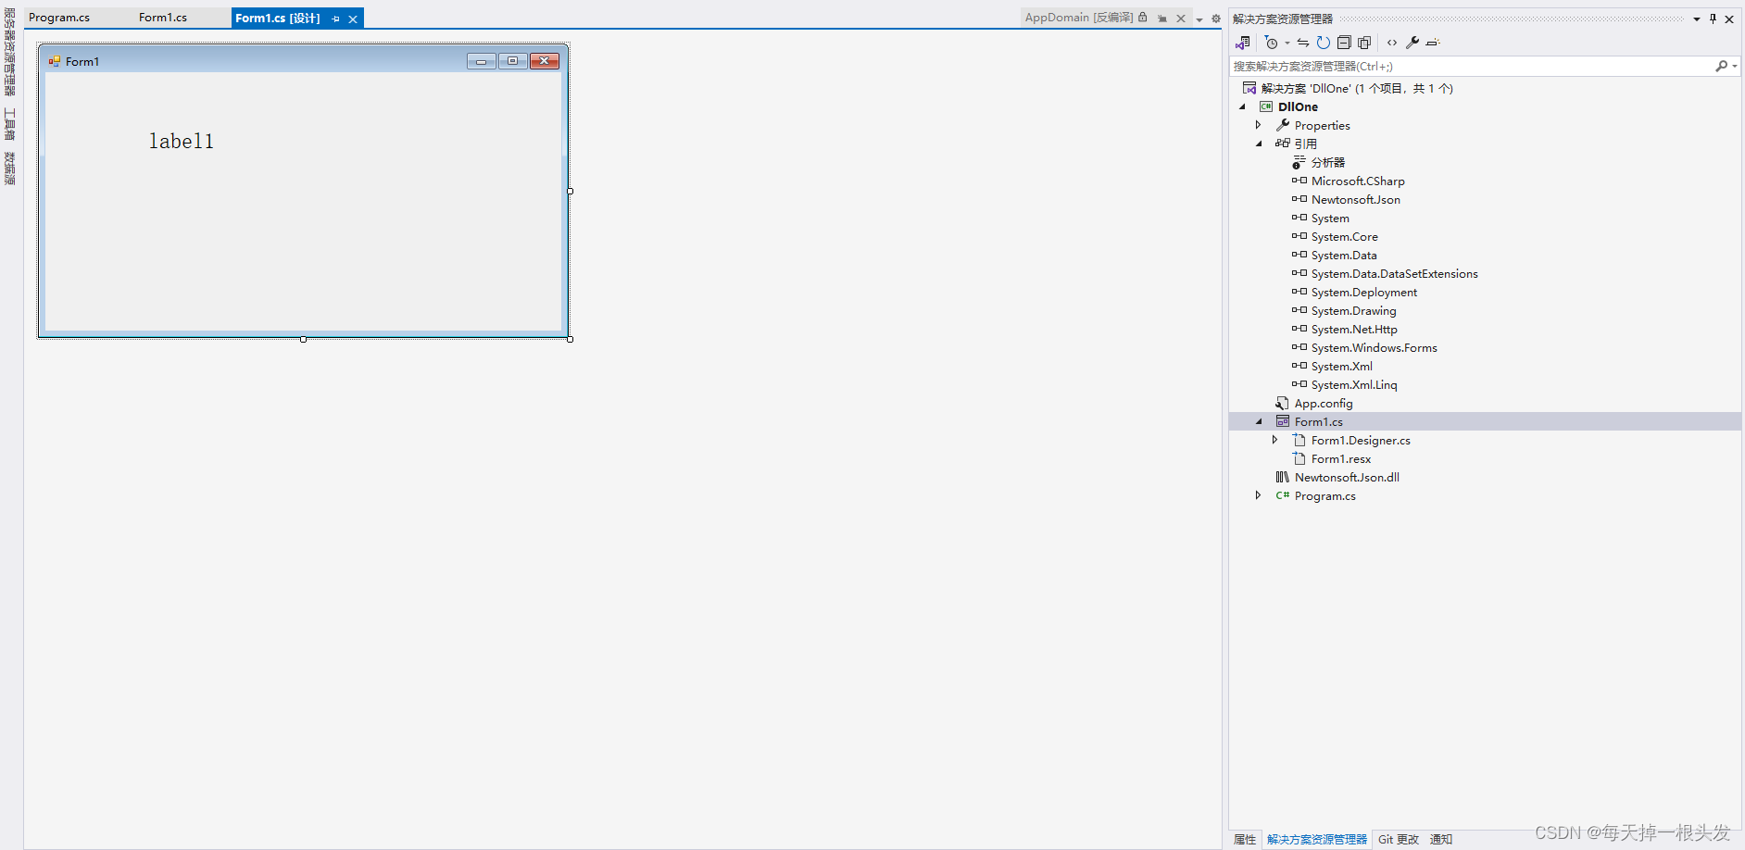1745x850 pixels.
Task: Collapse the 引用 references node
Action: click(x=1259, y=144)
